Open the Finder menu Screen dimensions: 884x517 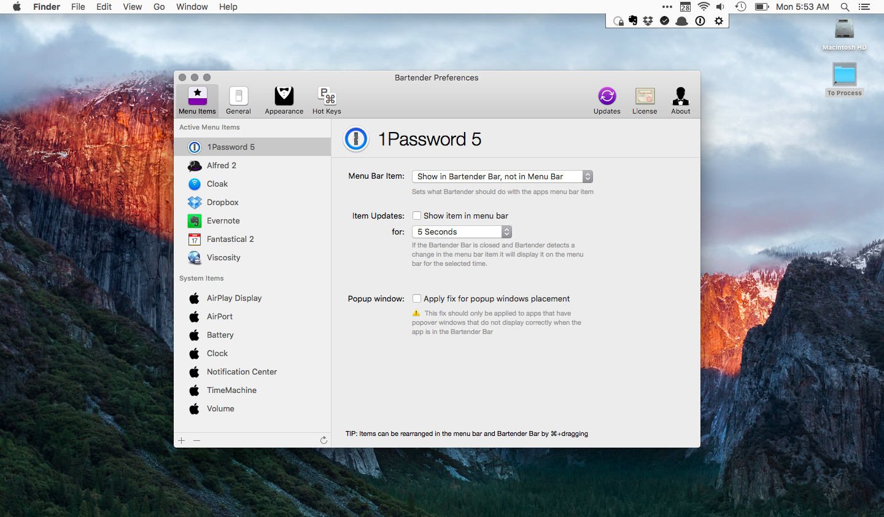coord(47,7)
